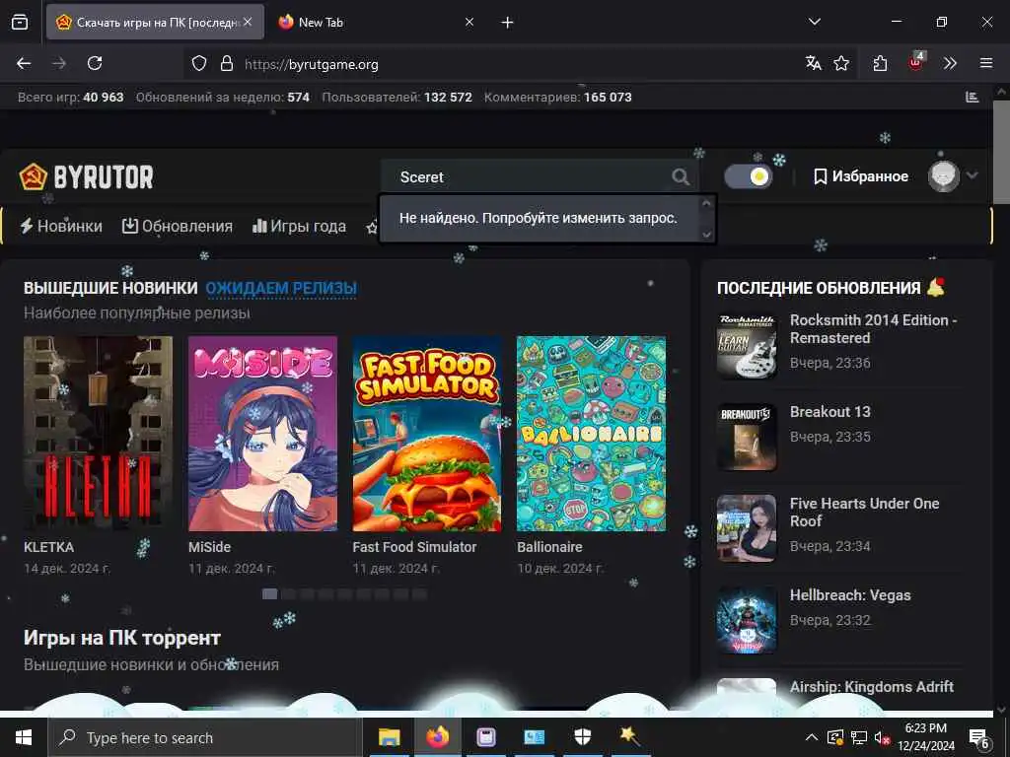Click the network icon in system tray

(859, 737)
